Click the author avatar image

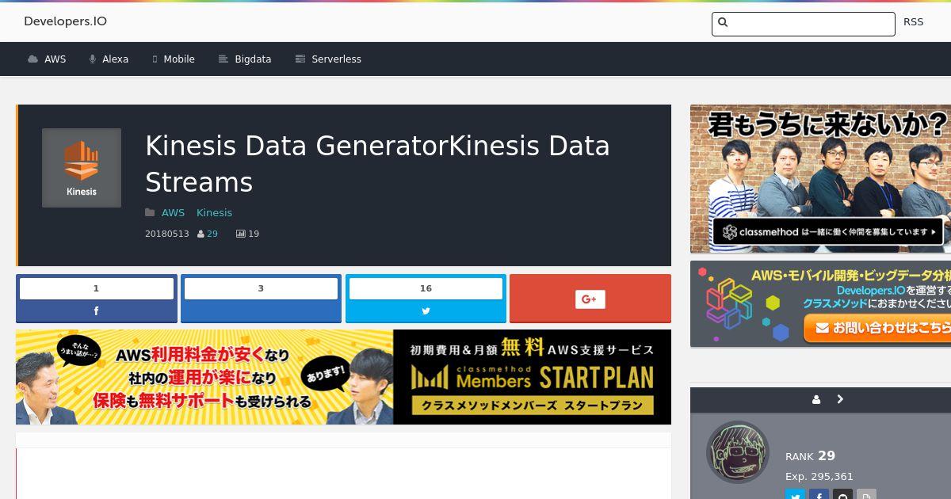point(738,452)
